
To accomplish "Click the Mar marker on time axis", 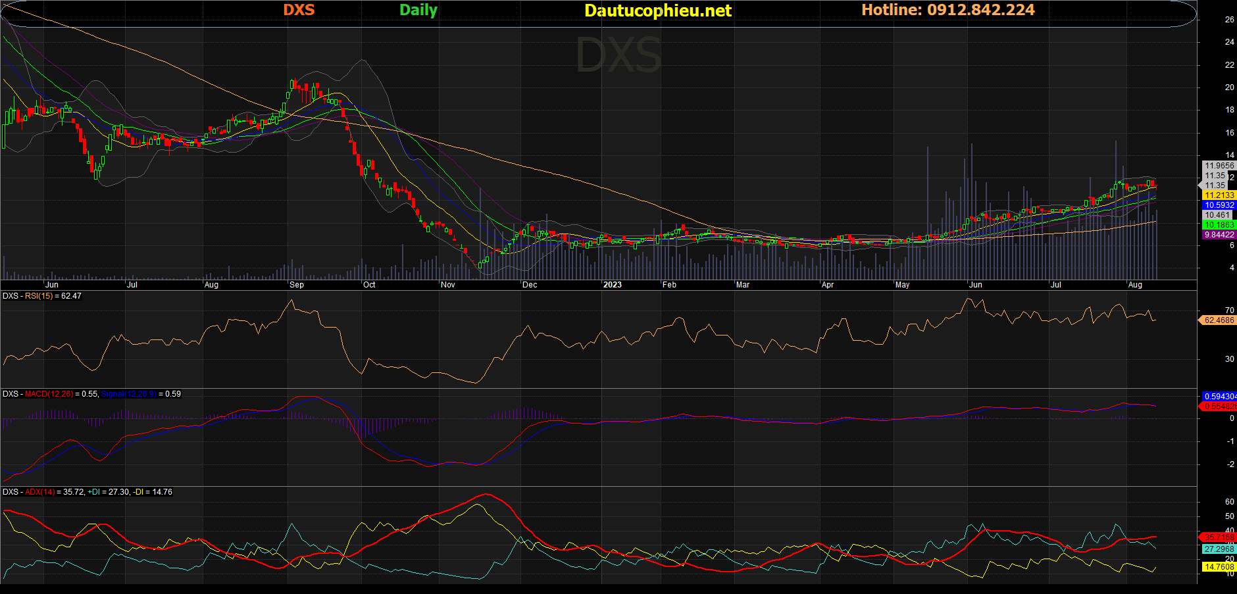I will (742, 285).
